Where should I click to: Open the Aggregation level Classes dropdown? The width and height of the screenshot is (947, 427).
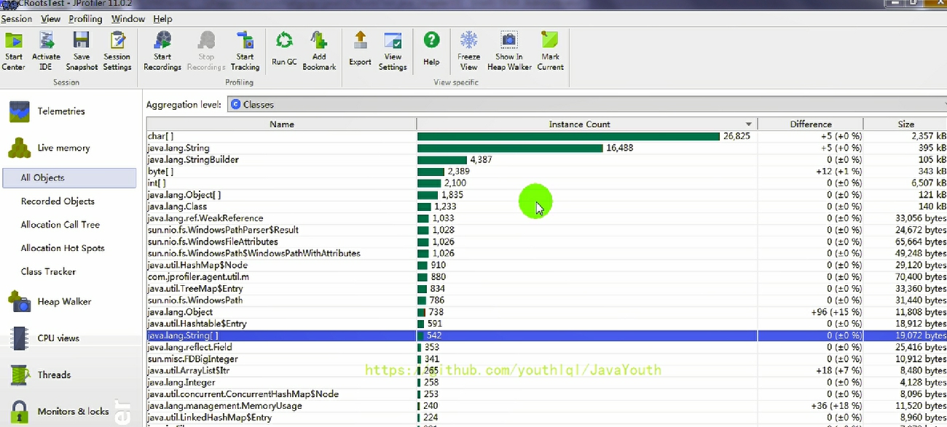(583, 105)
